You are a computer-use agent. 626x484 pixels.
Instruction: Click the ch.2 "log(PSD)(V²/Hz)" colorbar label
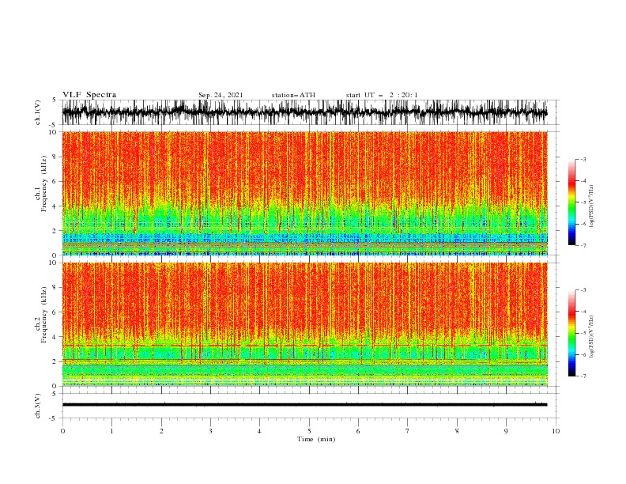592,337
